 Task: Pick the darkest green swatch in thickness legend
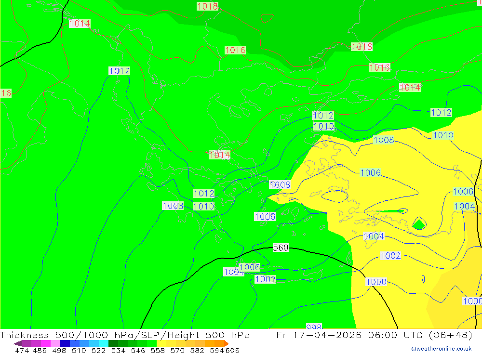113,343
